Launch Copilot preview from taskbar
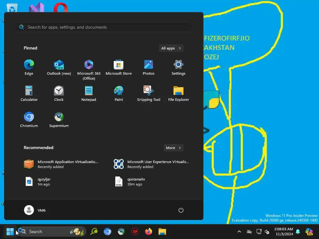319x239 pixels. tap(309, 232)
